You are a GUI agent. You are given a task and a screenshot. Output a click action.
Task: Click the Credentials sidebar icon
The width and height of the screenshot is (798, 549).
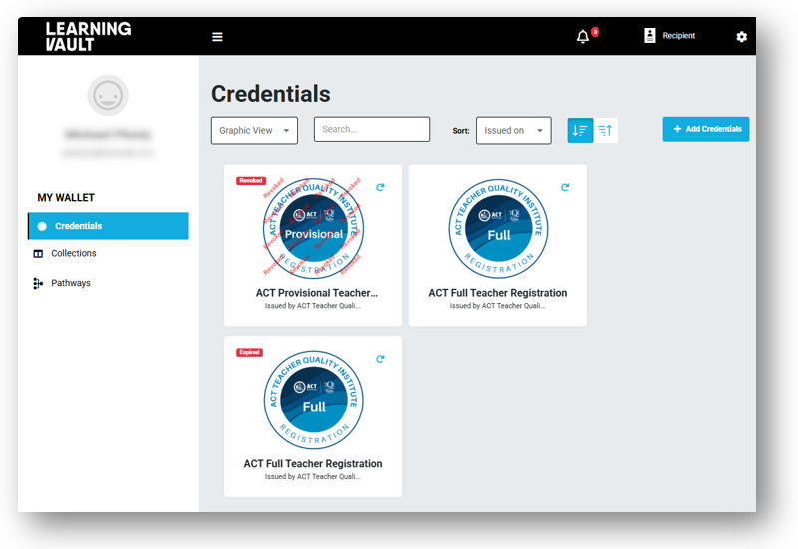pyautogui.click(x=42, y=226)
